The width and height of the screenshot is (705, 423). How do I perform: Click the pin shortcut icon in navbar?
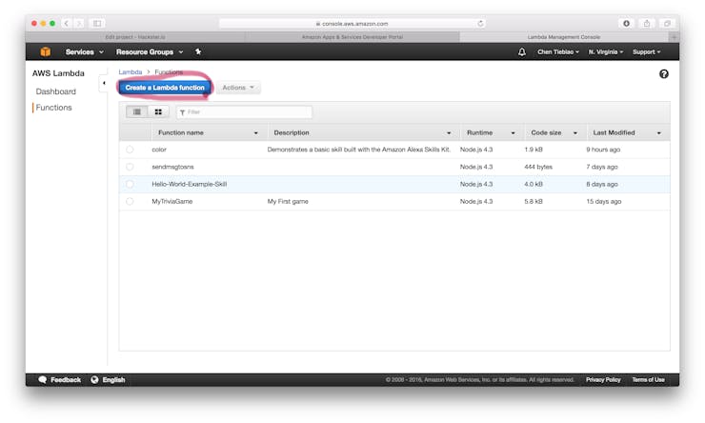(x=198, y=51)
